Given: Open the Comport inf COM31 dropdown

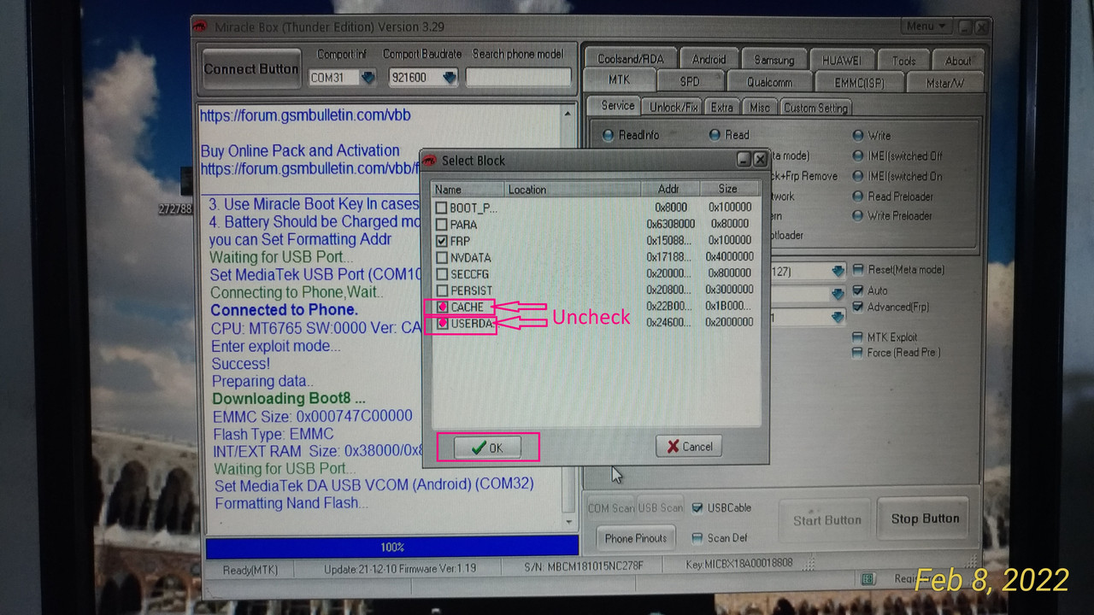Looking at the screenshot, I should coord(368,78).
